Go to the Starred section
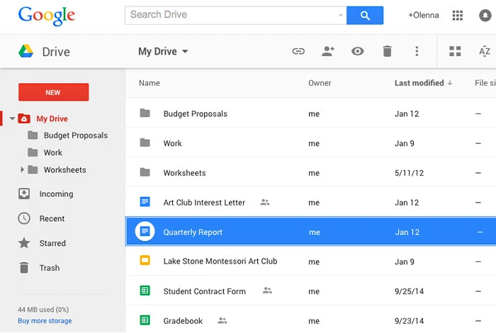 52,243
